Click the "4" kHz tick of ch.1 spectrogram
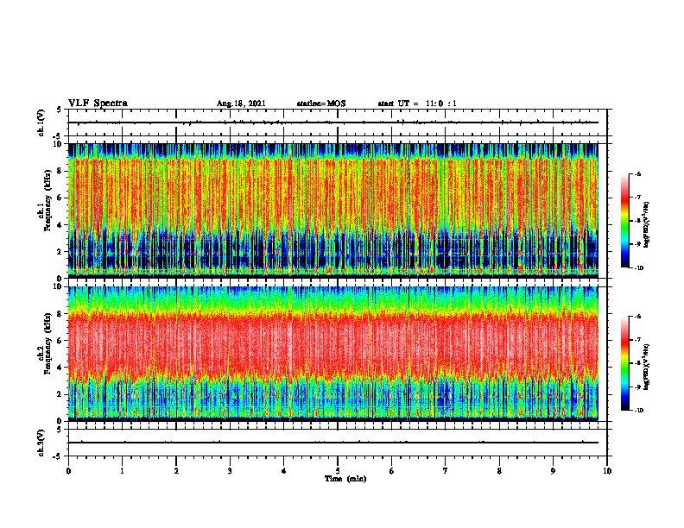 60,225
